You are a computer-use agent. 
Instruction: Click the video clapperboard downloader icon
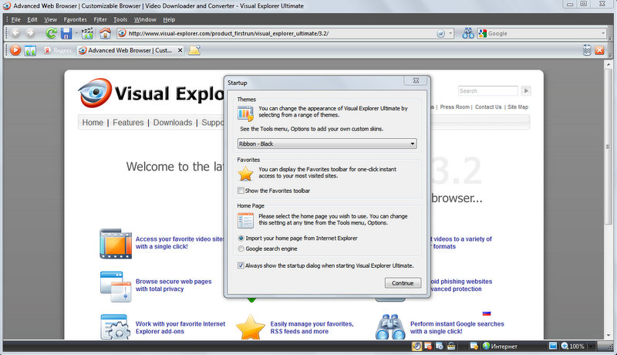pos(87,33)
